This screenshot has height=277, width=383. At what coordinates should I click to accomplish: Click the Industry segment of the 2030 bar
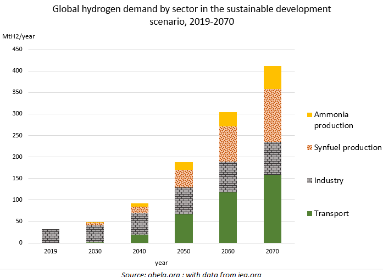95,234
